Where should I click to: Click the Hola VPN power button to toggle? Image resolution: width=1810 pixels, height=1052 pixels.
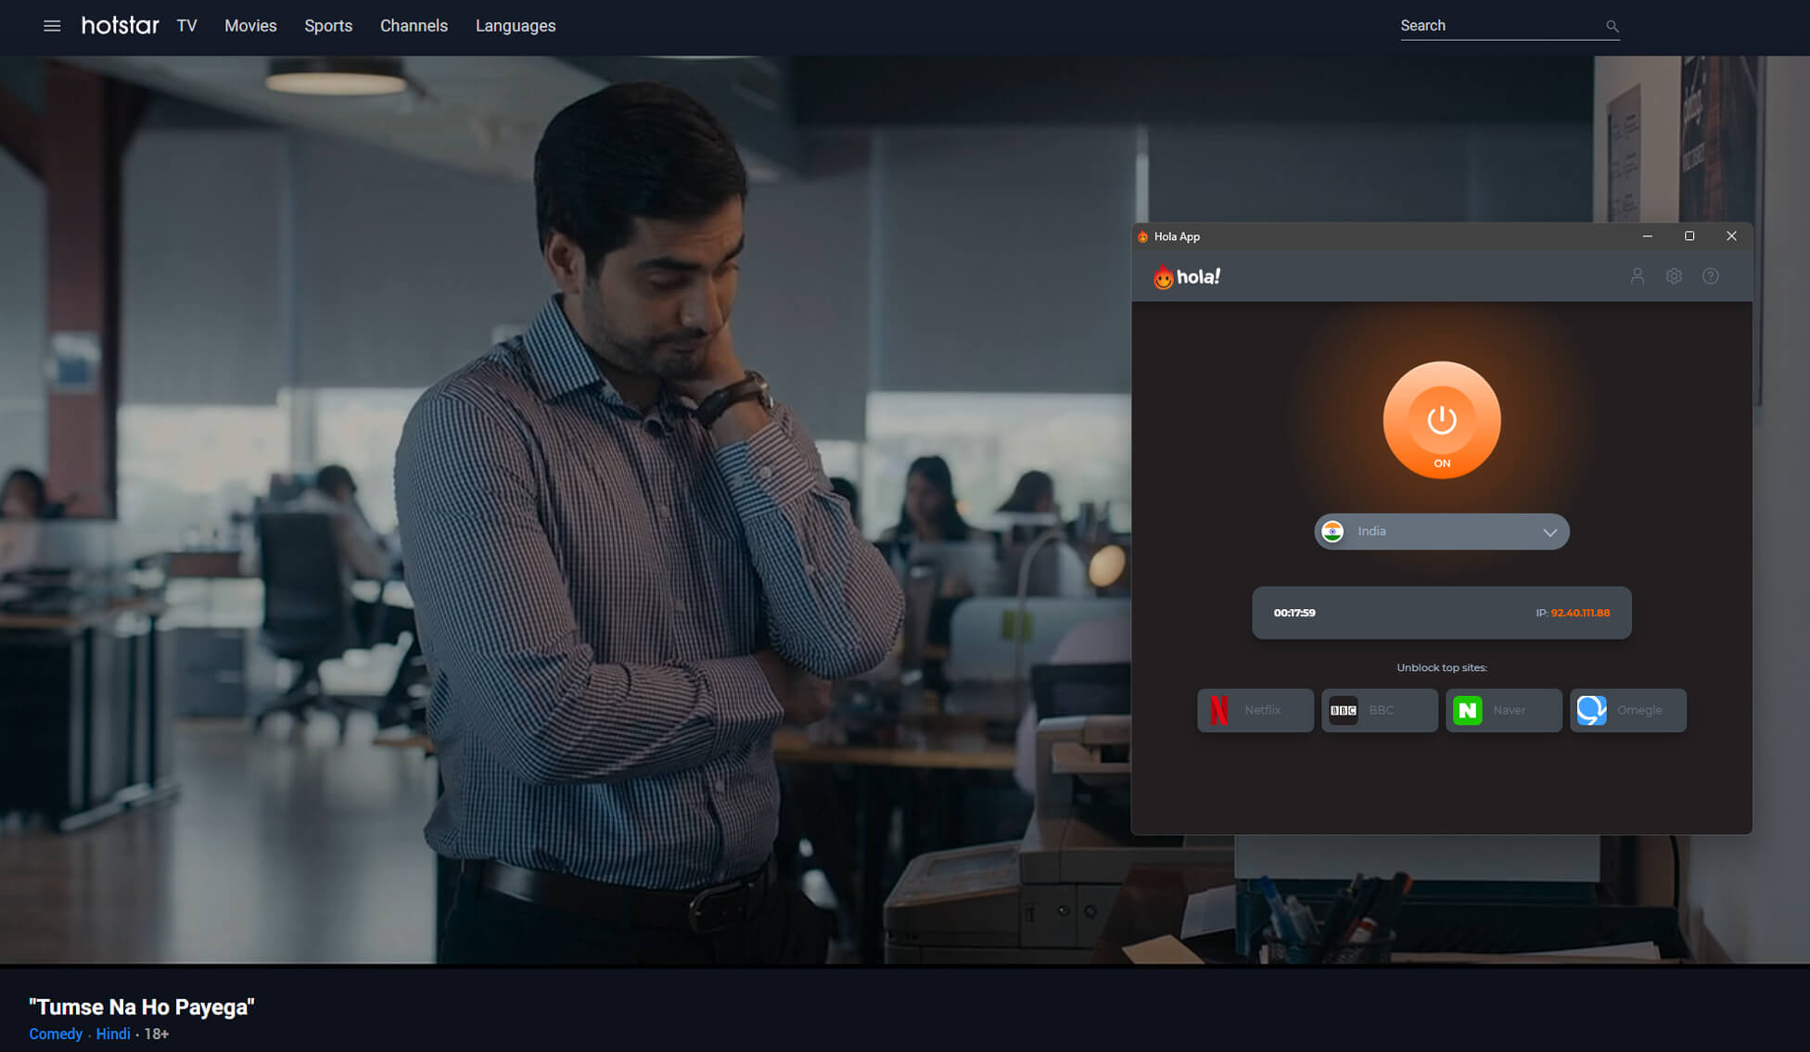click(1442, 420)
